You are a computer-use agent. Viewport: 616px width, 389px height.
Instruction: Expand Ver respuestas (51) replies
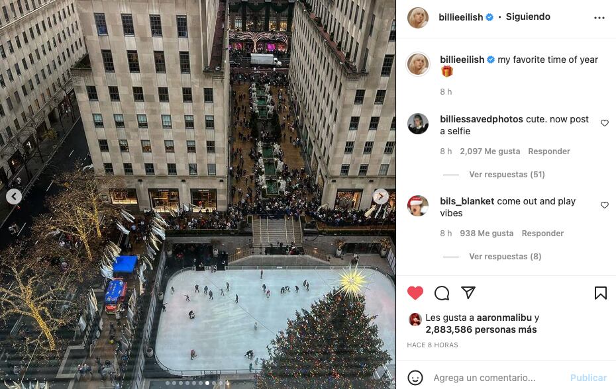pyautogui.click(x=507, y=174)
